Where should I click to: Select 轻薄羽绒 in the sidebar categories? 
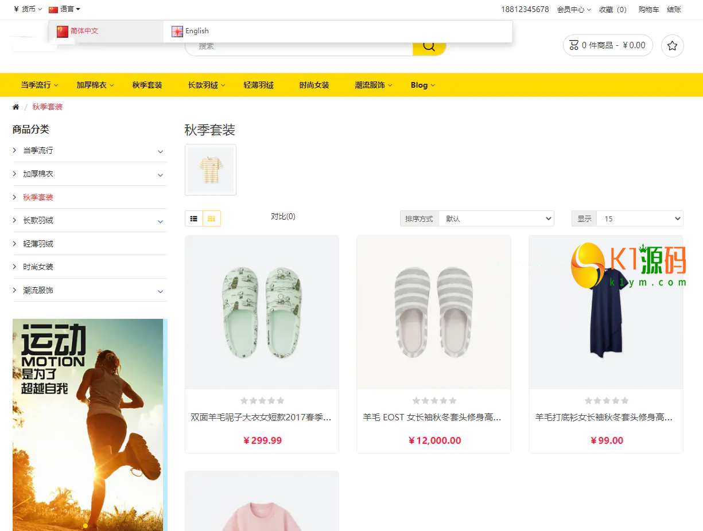point(38,244)
